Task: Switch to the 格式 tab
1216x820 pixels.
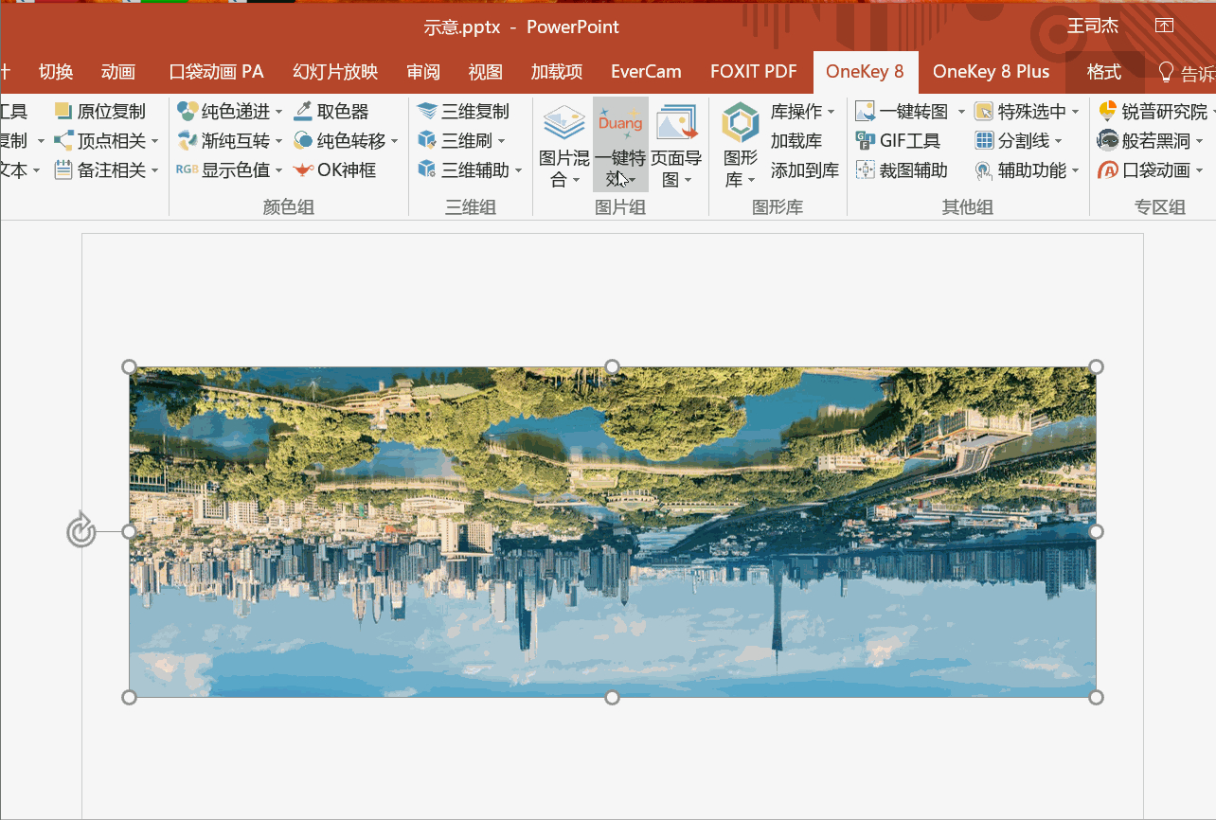Action: pos(1103,72)
